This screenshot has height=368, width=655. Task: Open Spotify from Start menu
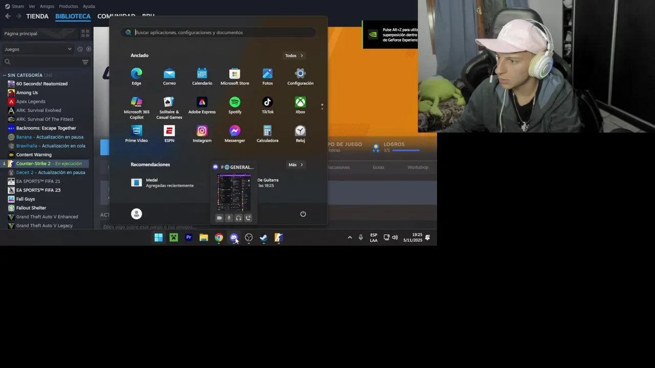click(235, 105)
